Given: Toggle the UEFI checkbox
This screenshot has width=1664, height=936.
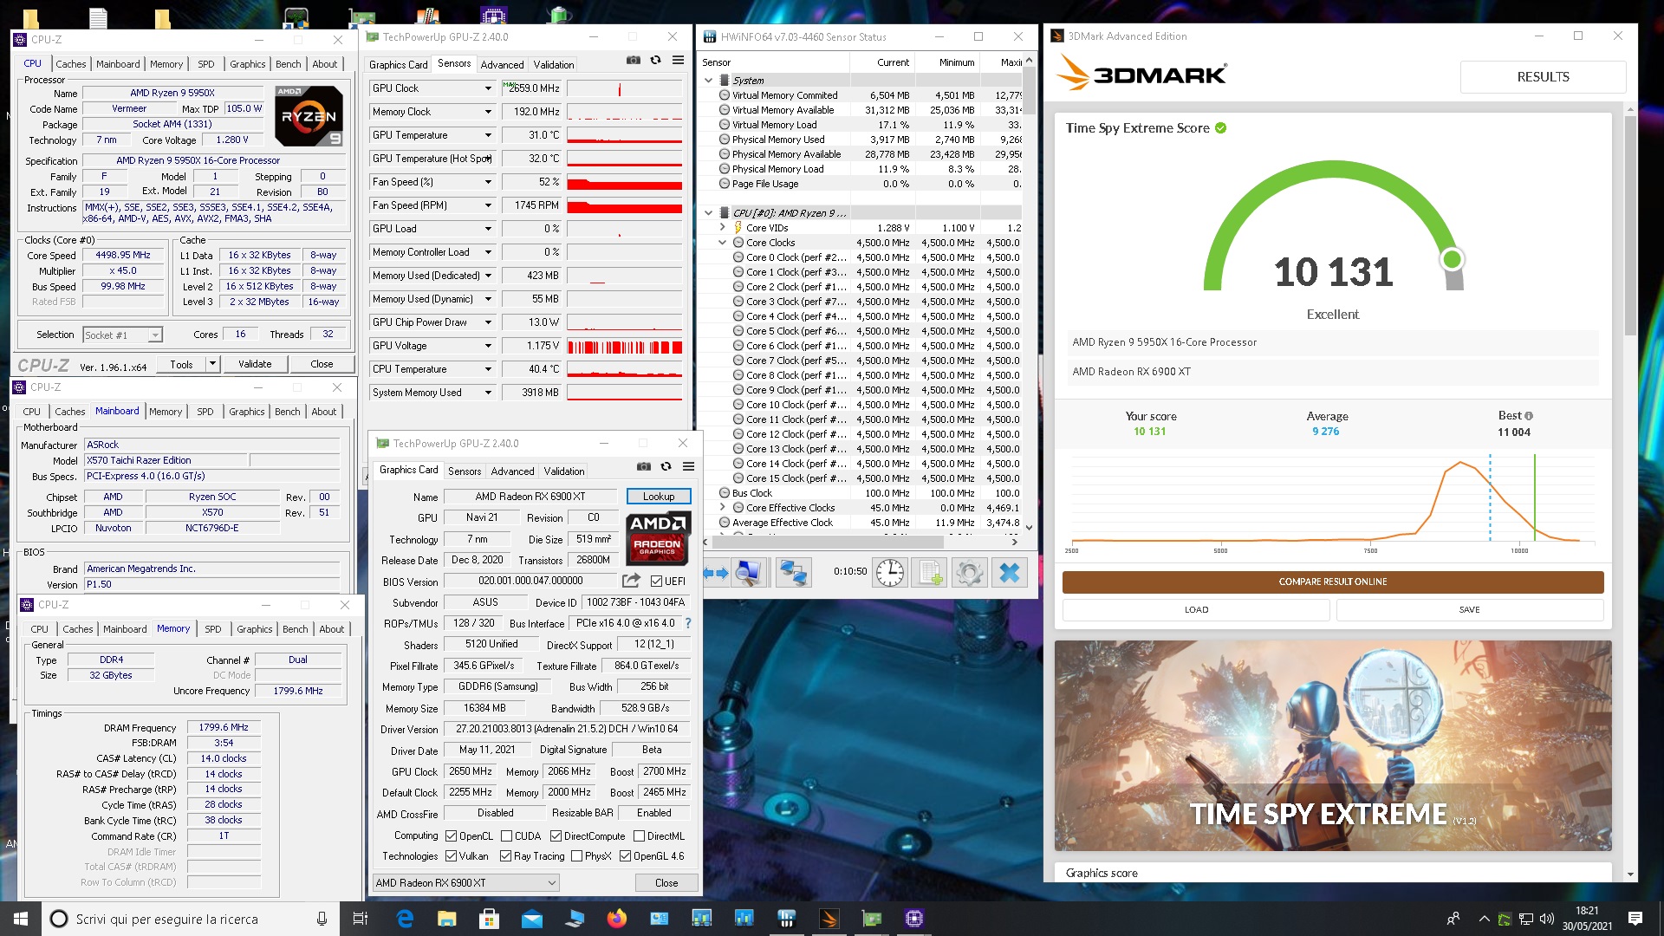Looking at the screenshot, I should 656,582.
